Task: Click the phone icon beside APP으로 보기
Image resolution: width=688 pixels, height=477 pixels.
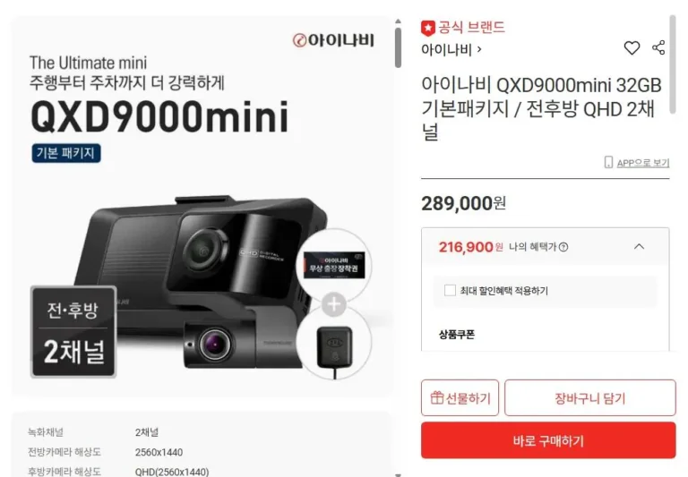Action: (608, 163)
